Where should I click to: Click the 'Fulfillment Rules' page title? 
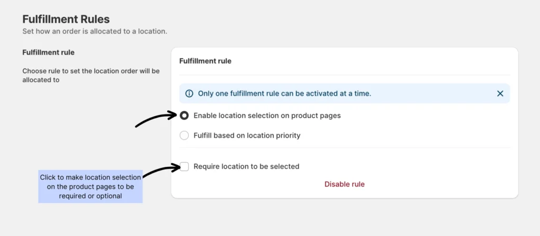click(66, 19)
